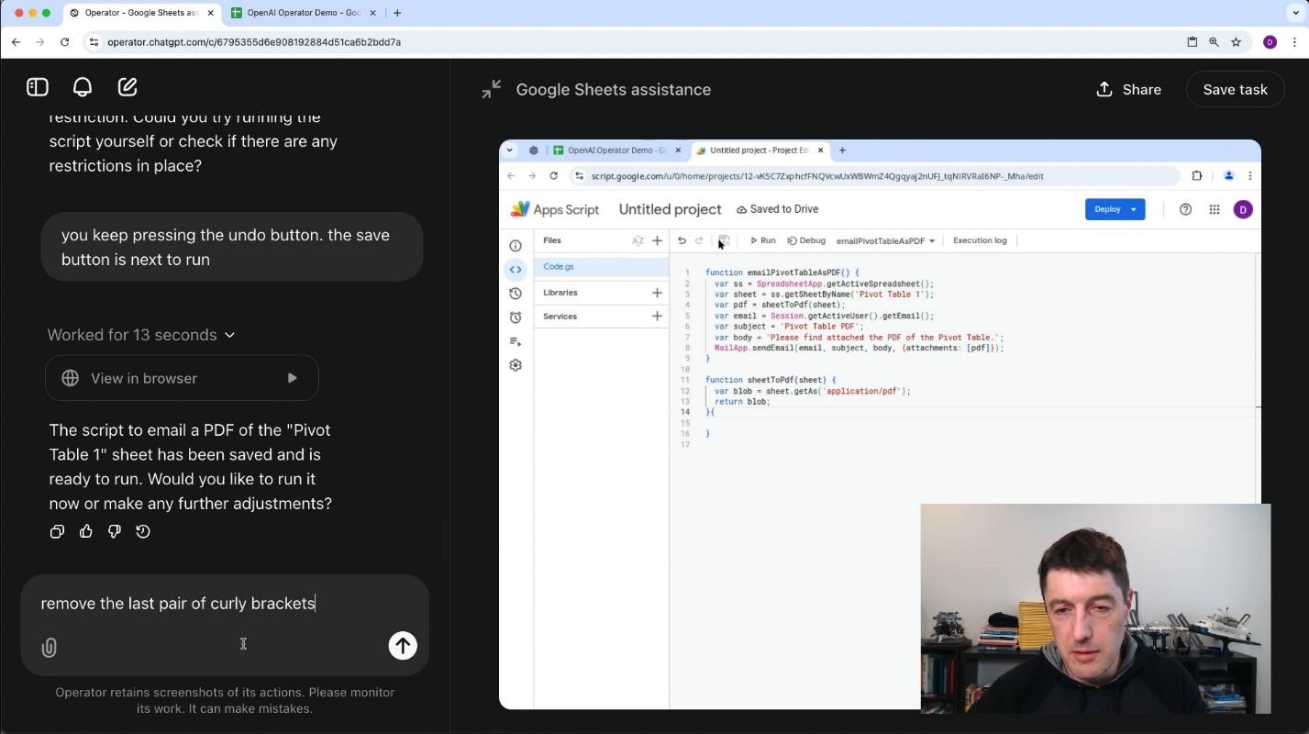Toggle the Operator sidebar panel icon
This screenshot has height=734, width=1309.
coord(38,87)
